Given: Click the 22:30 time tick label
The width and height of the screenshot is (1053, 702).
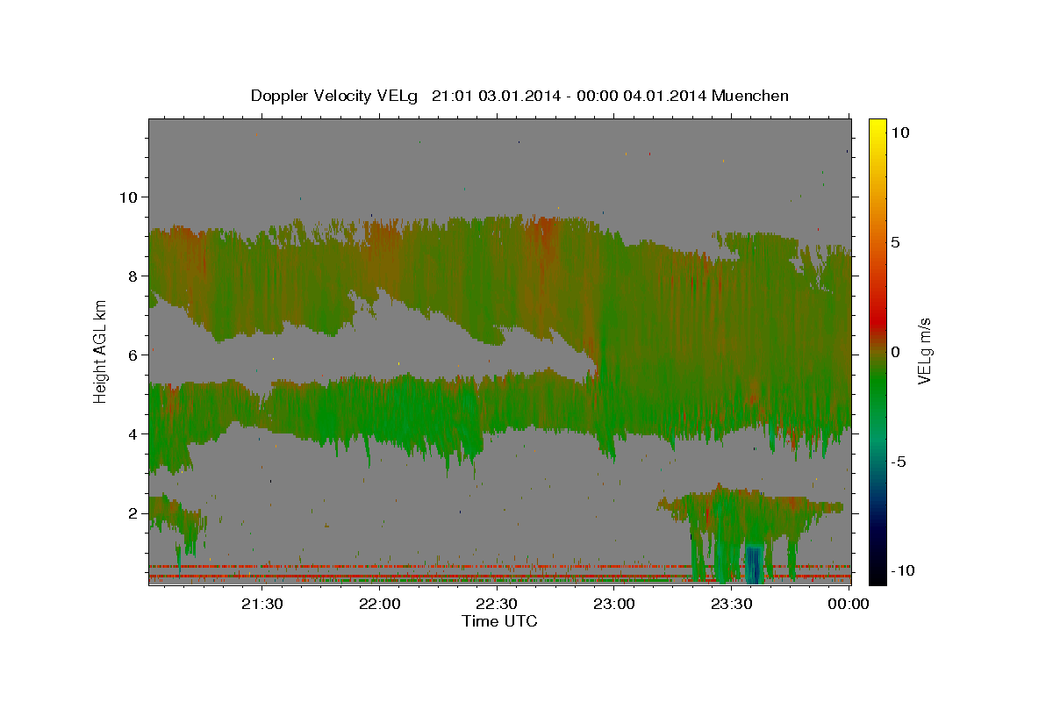Looking at the screenshot, I should [497, 604].
